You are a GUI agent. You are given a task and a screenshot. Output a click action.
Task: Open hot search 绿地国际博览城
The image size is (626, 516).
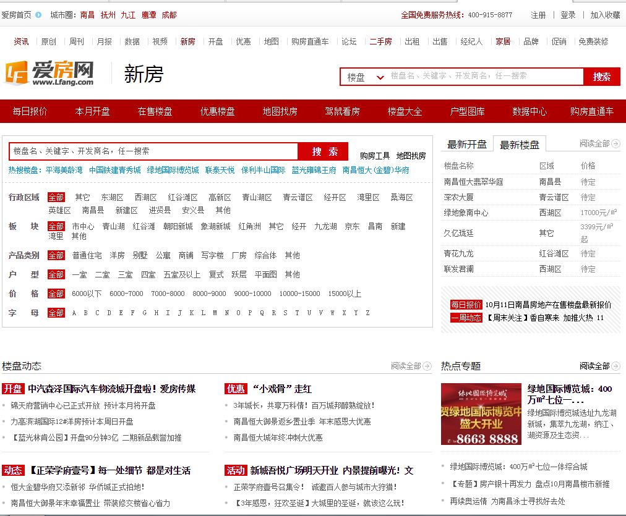[x=173, y=171]
